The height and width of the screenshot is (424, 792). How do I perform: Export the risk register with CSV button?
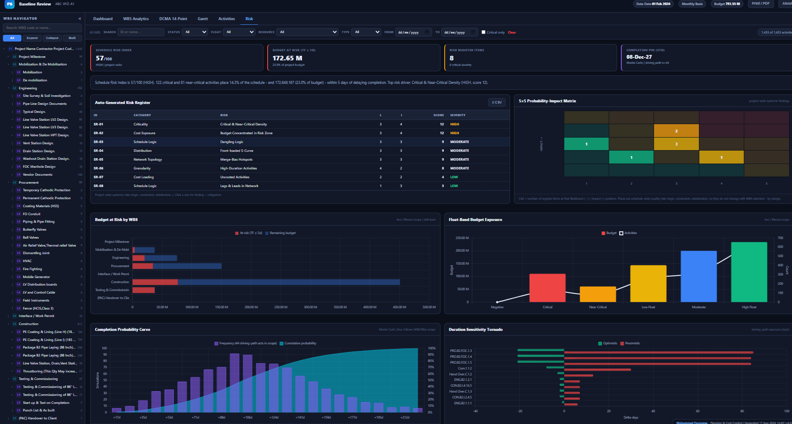[x=497, y=102]
